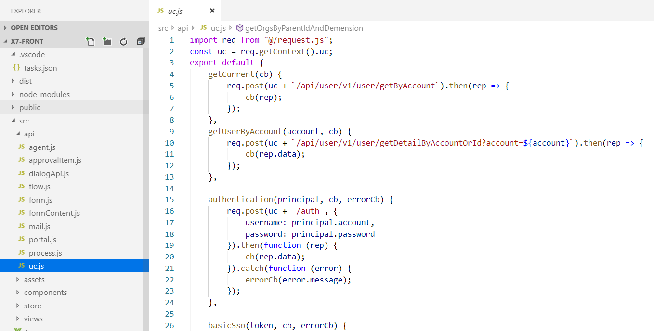This screenshot has height=331, width=654.
Task: Click getOrgsByParentIdAndDemension breadcrumb symbol
Action: tap(304, 28)
